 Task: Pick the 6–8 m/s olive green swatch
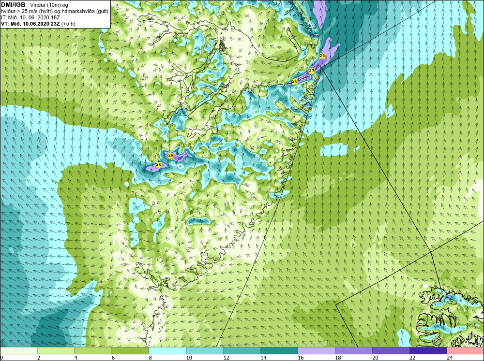tap(130, 350)
